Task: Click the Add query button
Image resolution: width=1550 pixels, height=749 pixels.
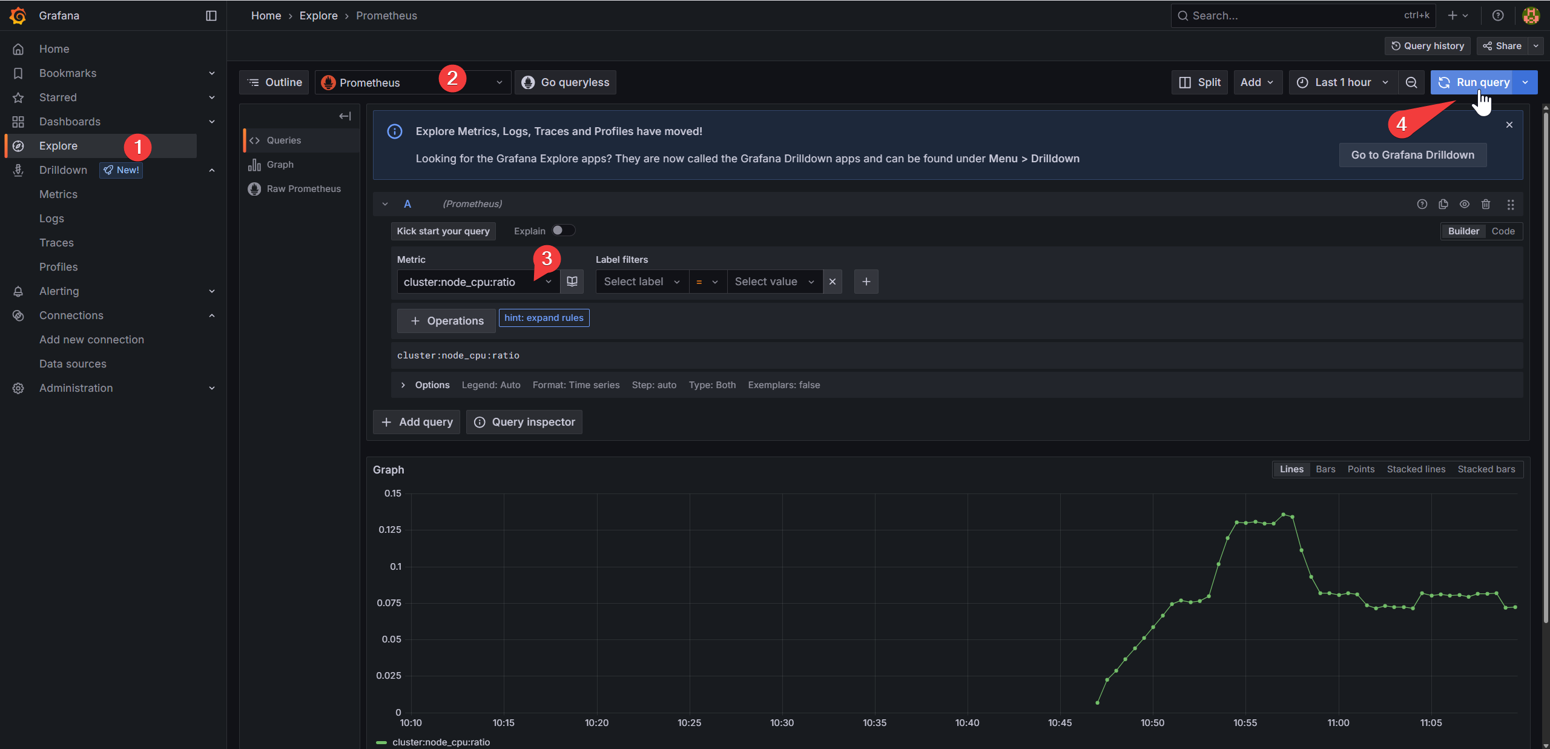Action: coord(417,422)
